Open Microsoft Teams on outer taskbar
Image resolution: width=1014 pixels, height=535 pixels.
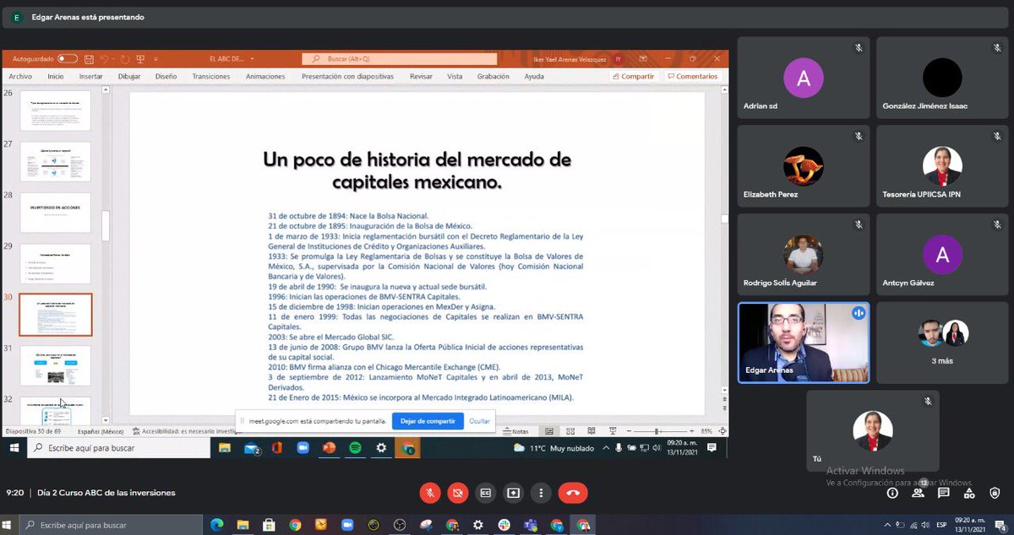(531, 525)
